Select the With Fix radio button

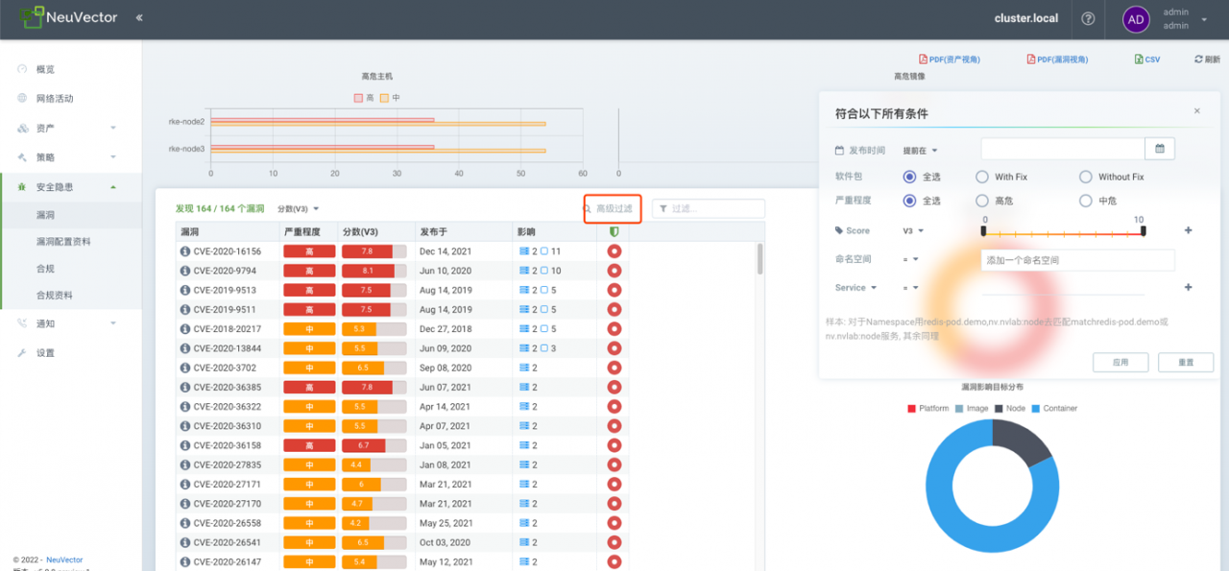pyautogui.click(x=981, y=177)
